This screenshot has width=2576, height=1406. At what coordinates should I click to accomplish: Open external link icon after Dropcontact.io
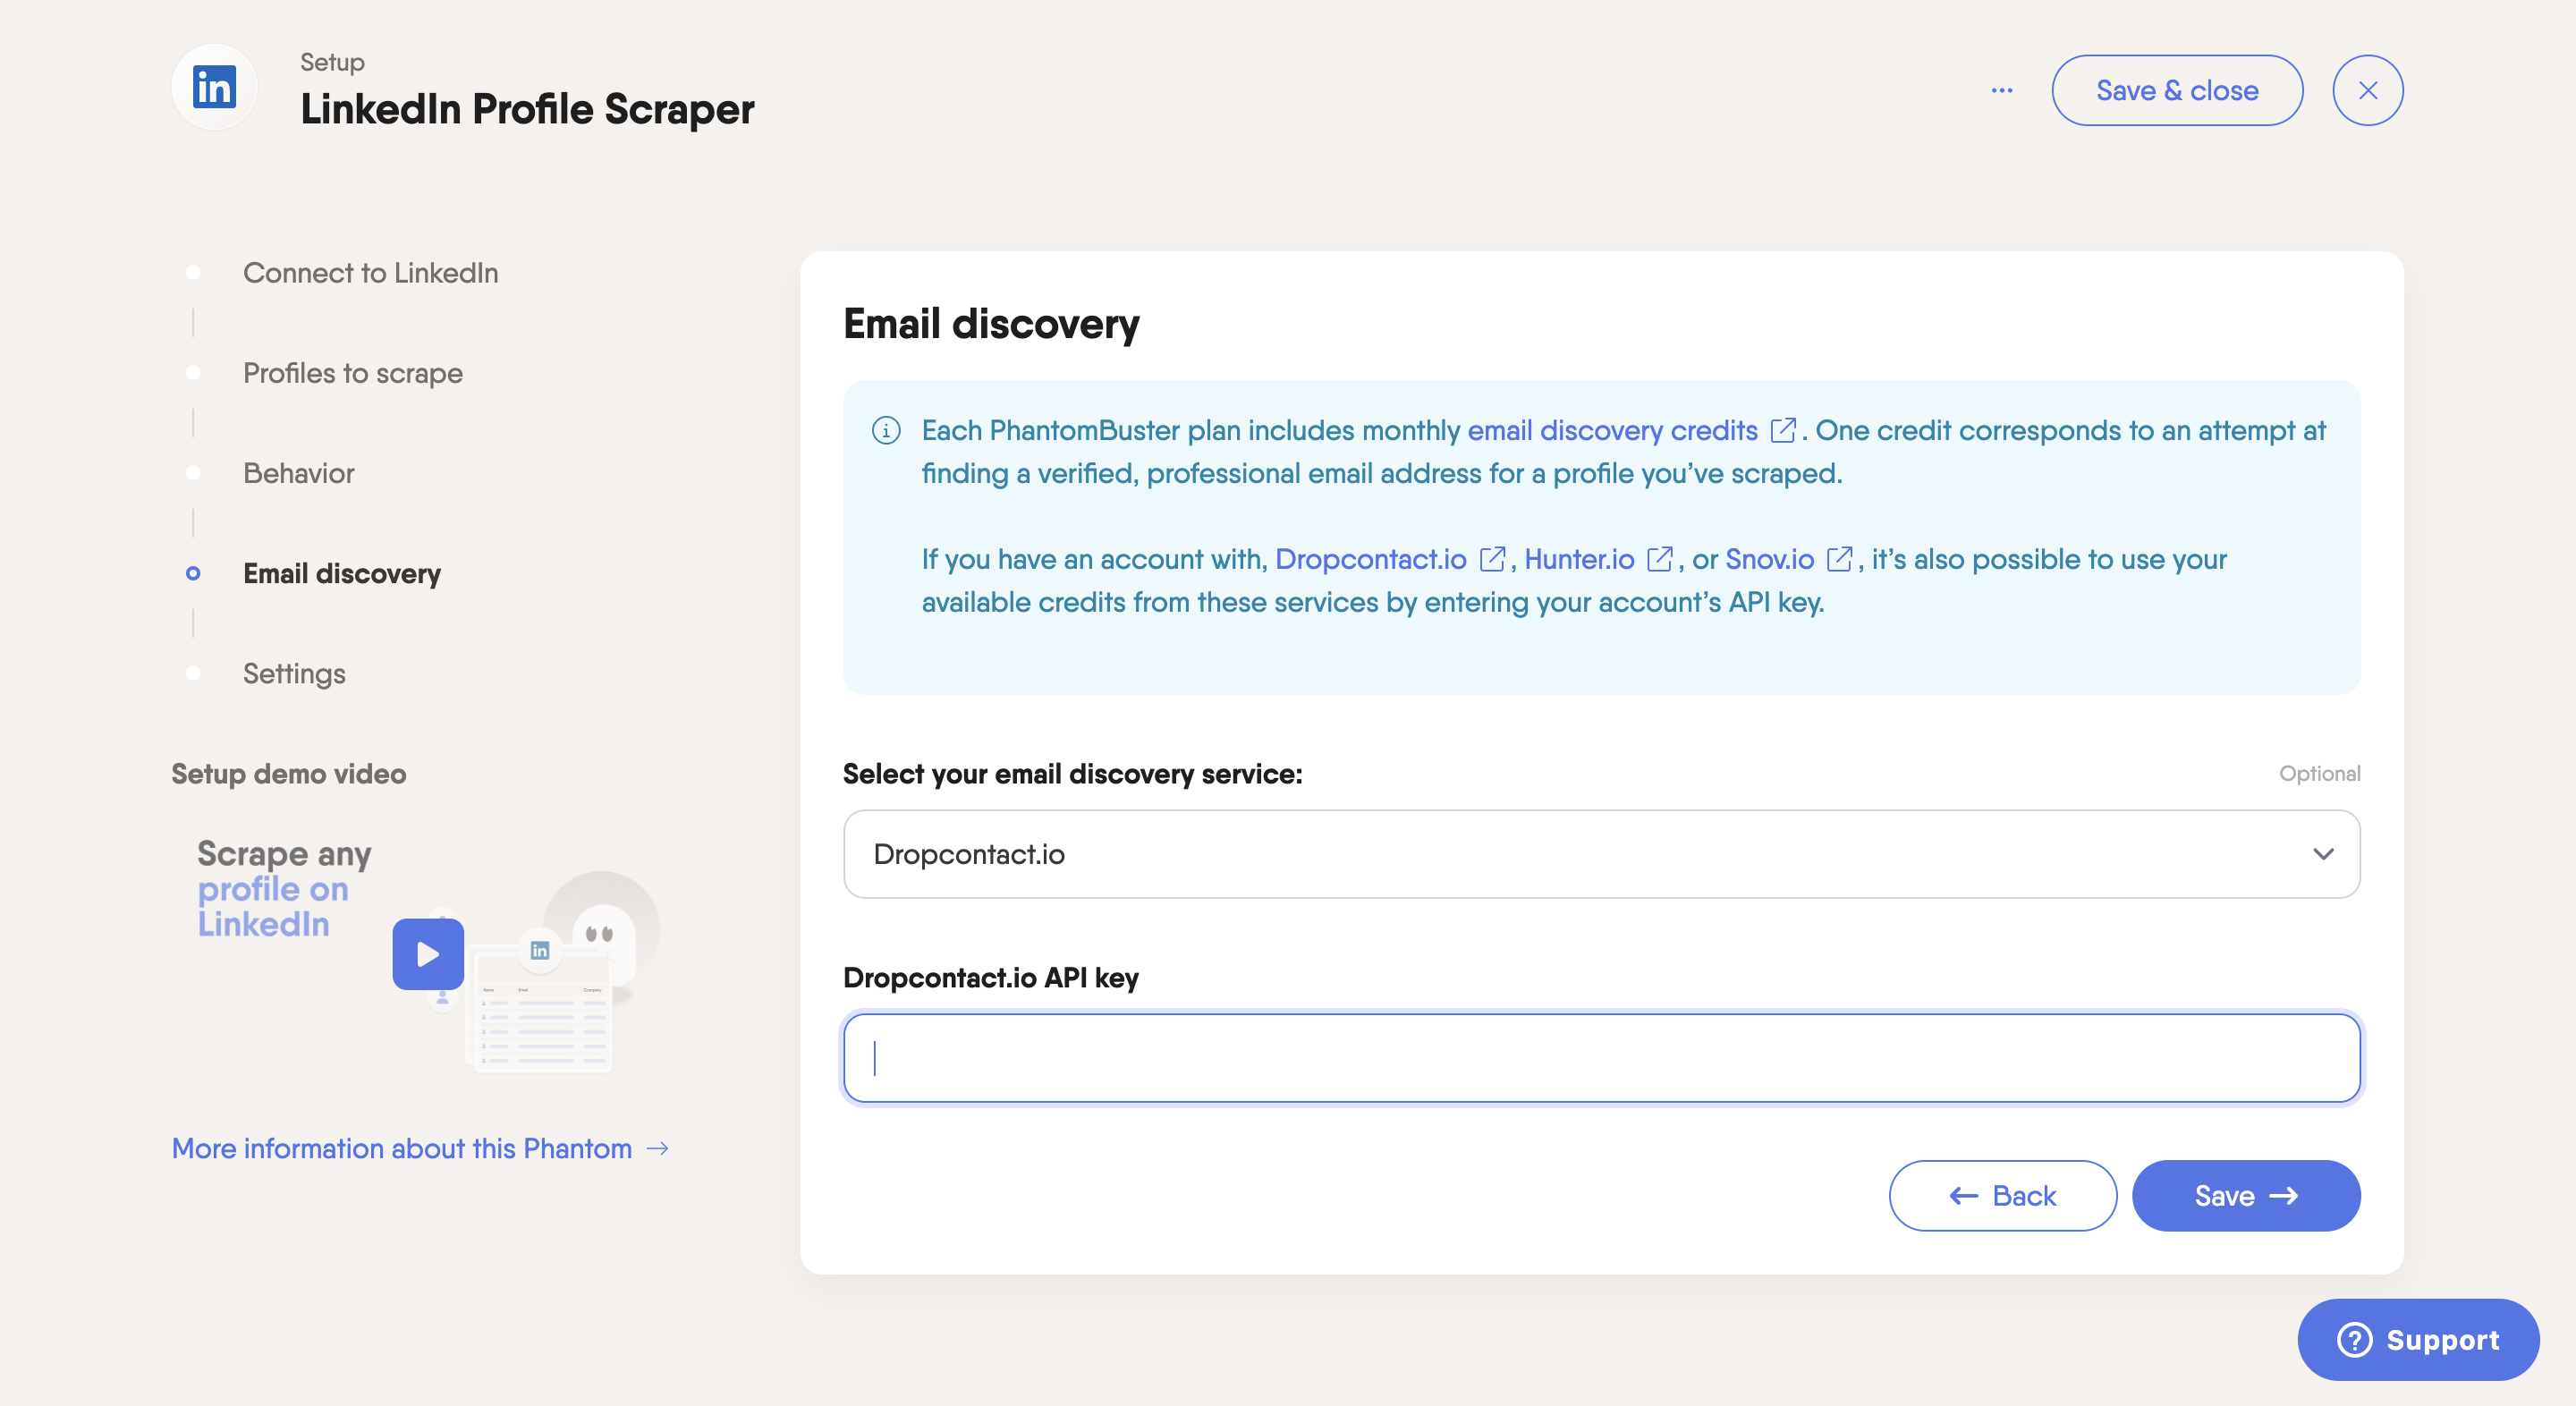[x=1491, y=559]
